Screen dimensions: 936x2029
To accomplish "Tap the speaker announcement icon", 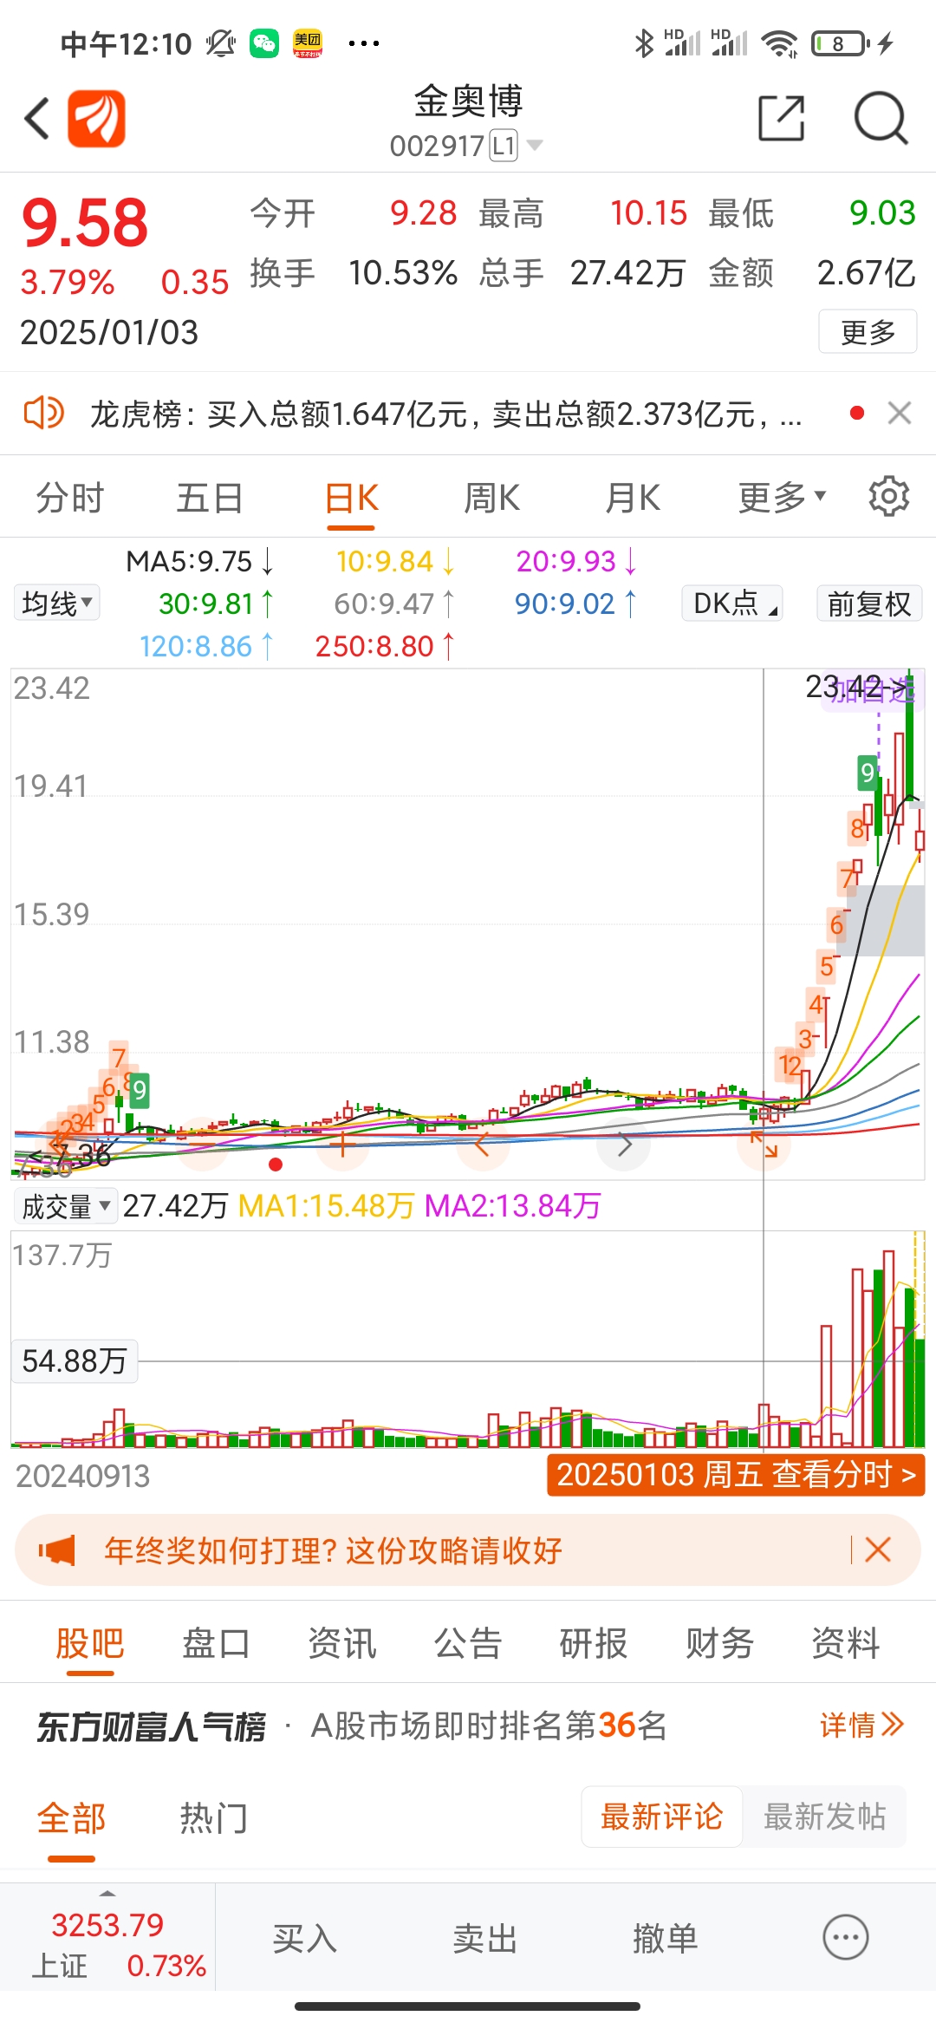I will tap(43, 413).
